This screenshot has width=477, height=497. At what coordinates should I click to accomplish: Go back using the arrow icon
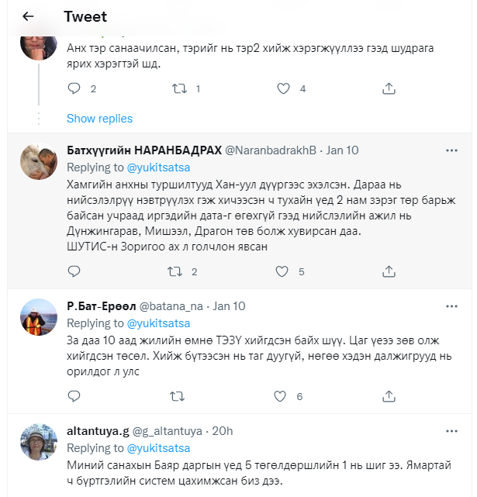point(28,16)
